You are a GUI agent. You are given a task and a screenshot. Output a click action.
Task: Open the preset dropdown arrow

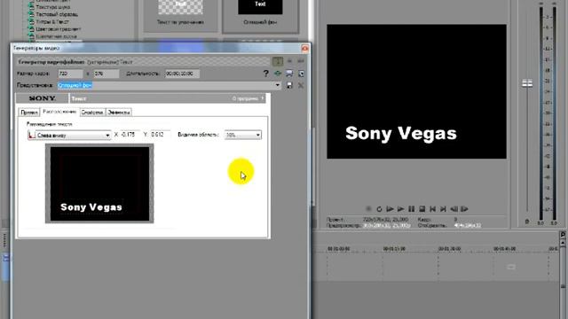click(x=278, y=85)
